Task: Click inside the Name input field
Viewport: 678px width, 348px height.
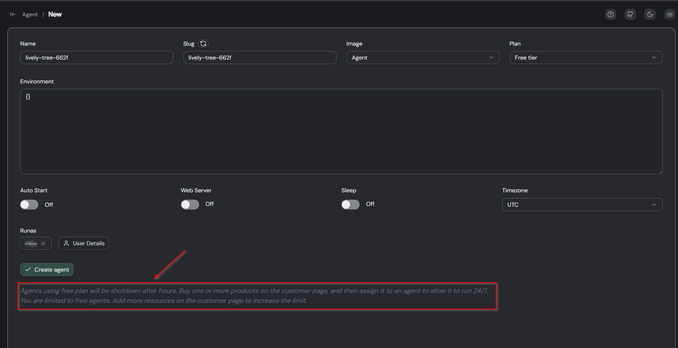Action: coord(97,58)
